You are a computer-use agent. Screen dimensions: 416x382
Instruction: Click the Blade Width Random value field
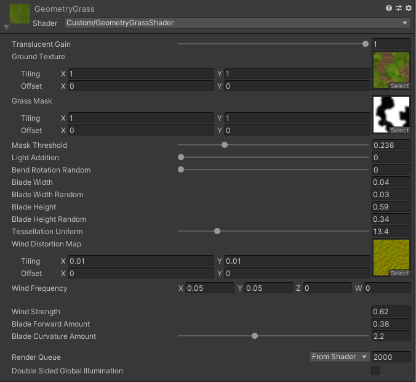[x=391, y=195]
